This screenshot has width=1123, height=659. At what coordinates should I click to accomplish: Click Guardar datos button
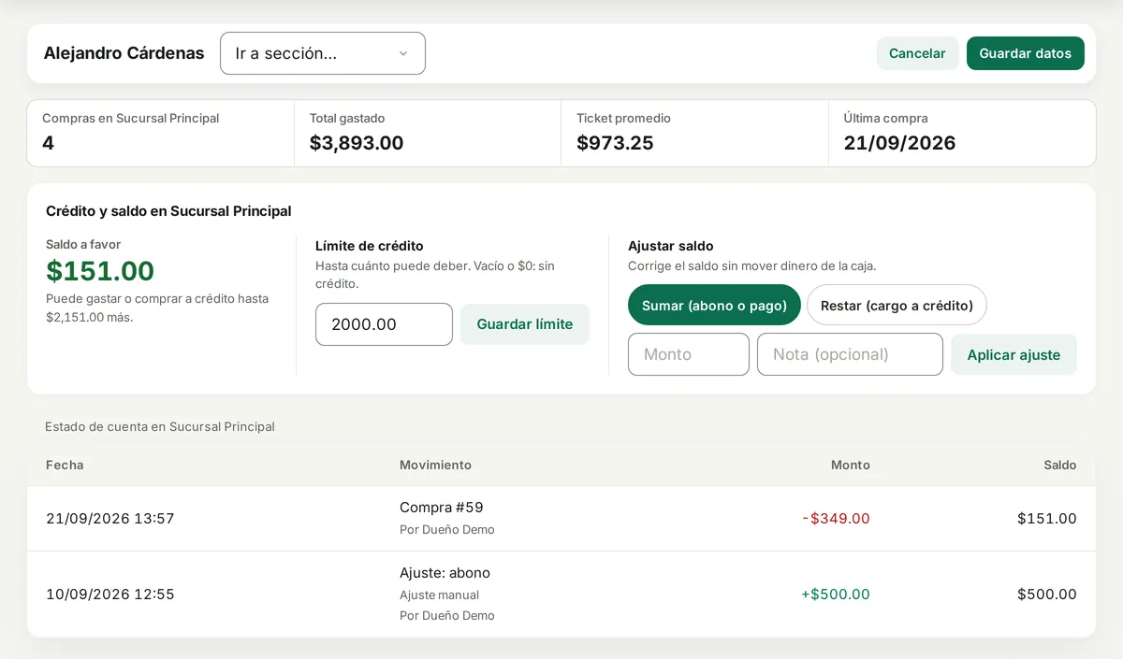pos(1025,53)
